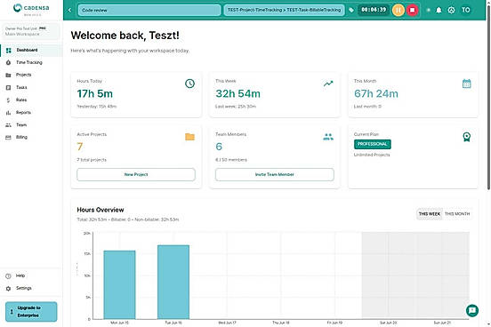Click the Upgrade to Enterprise button
491x327 pixels.
click(x=31, y=312)
